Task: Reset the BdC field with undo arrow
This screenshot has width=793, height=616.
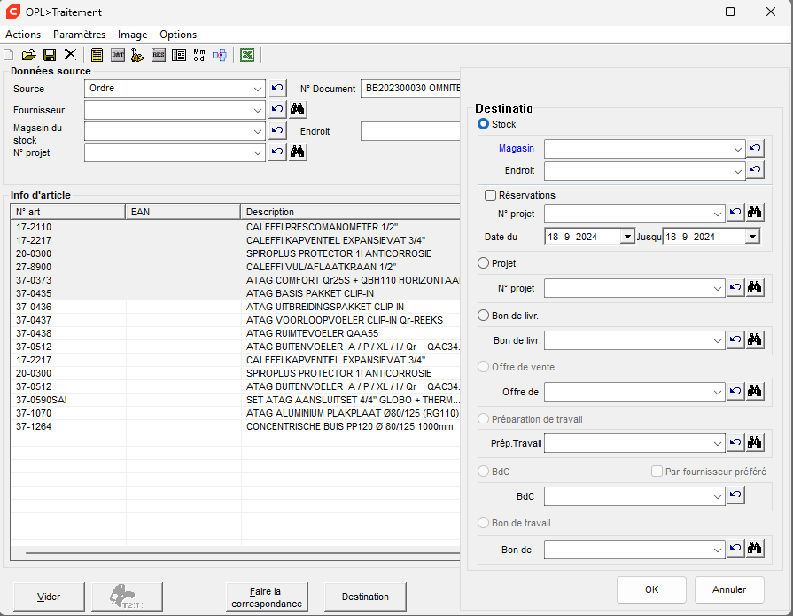Action: pyautogui.click(x=735, y=495)
